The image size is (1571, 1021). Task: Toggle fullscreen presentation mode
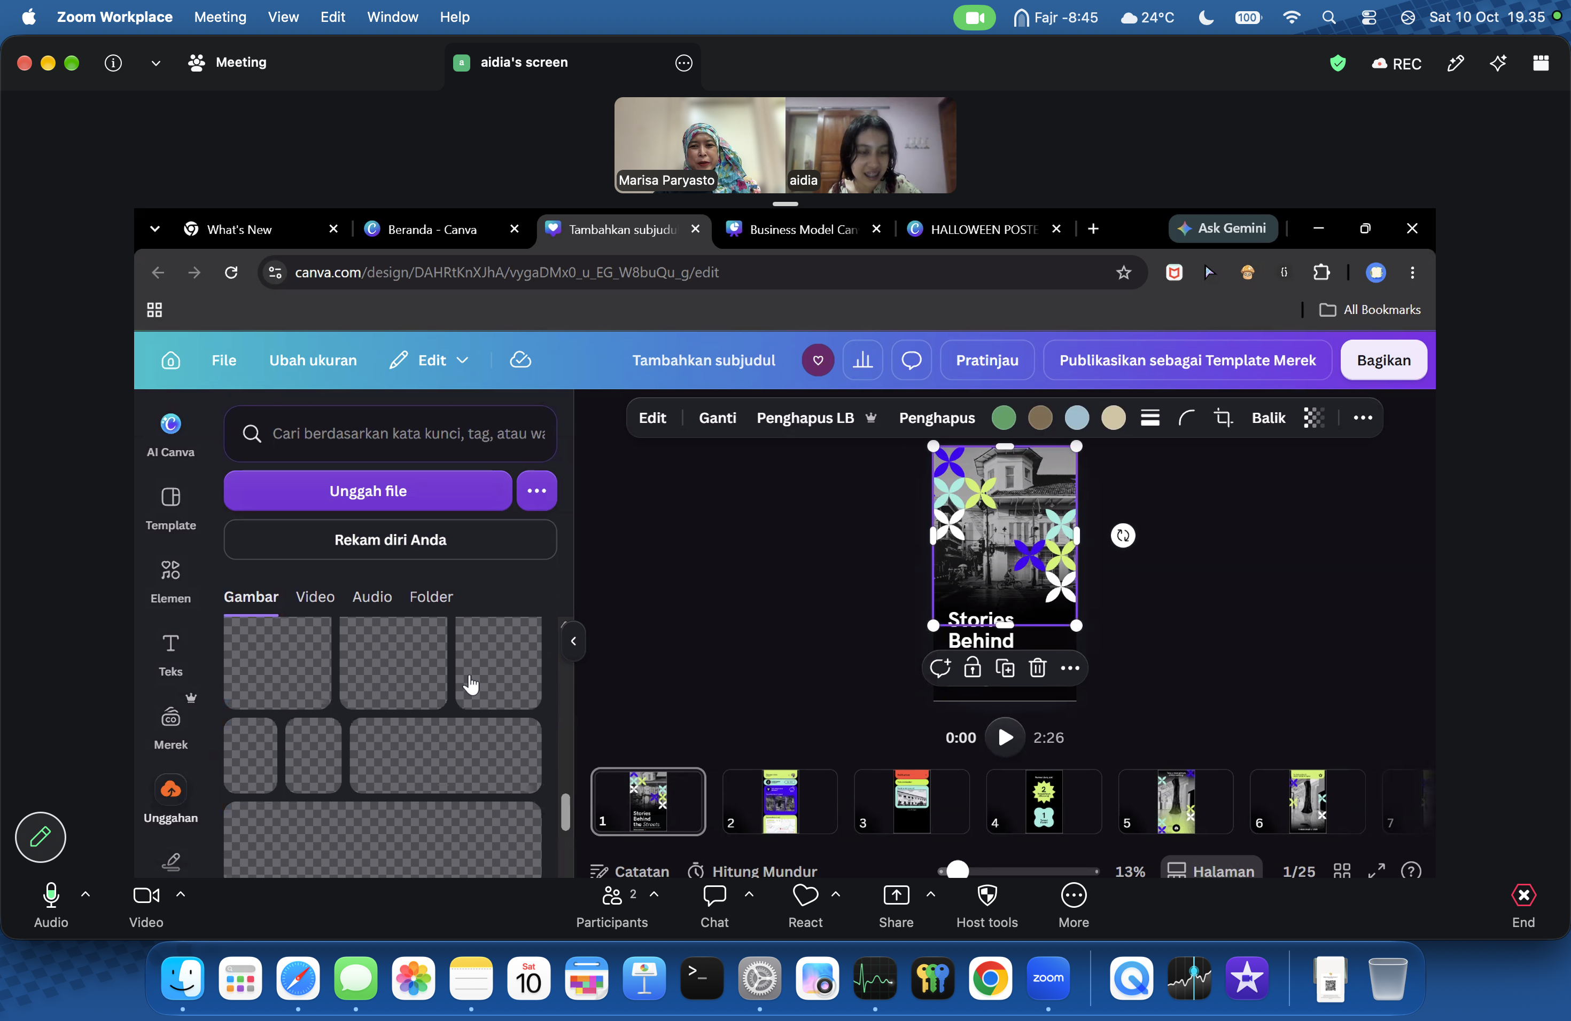1376,870
